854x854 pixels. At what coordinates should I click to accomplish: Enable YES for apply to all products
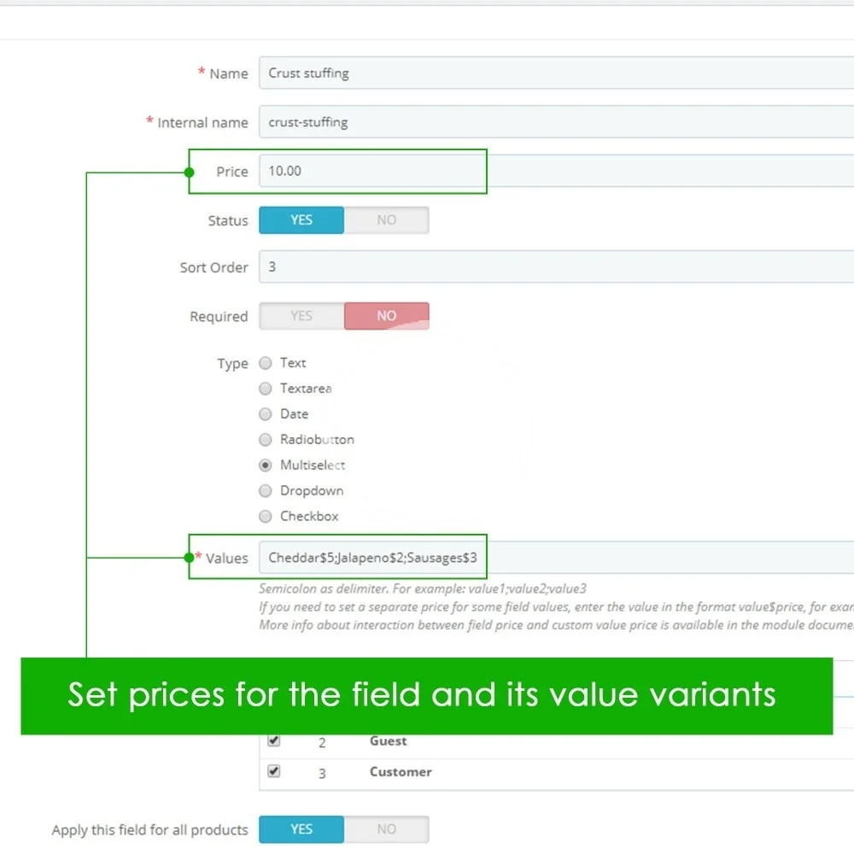point(301,829)
